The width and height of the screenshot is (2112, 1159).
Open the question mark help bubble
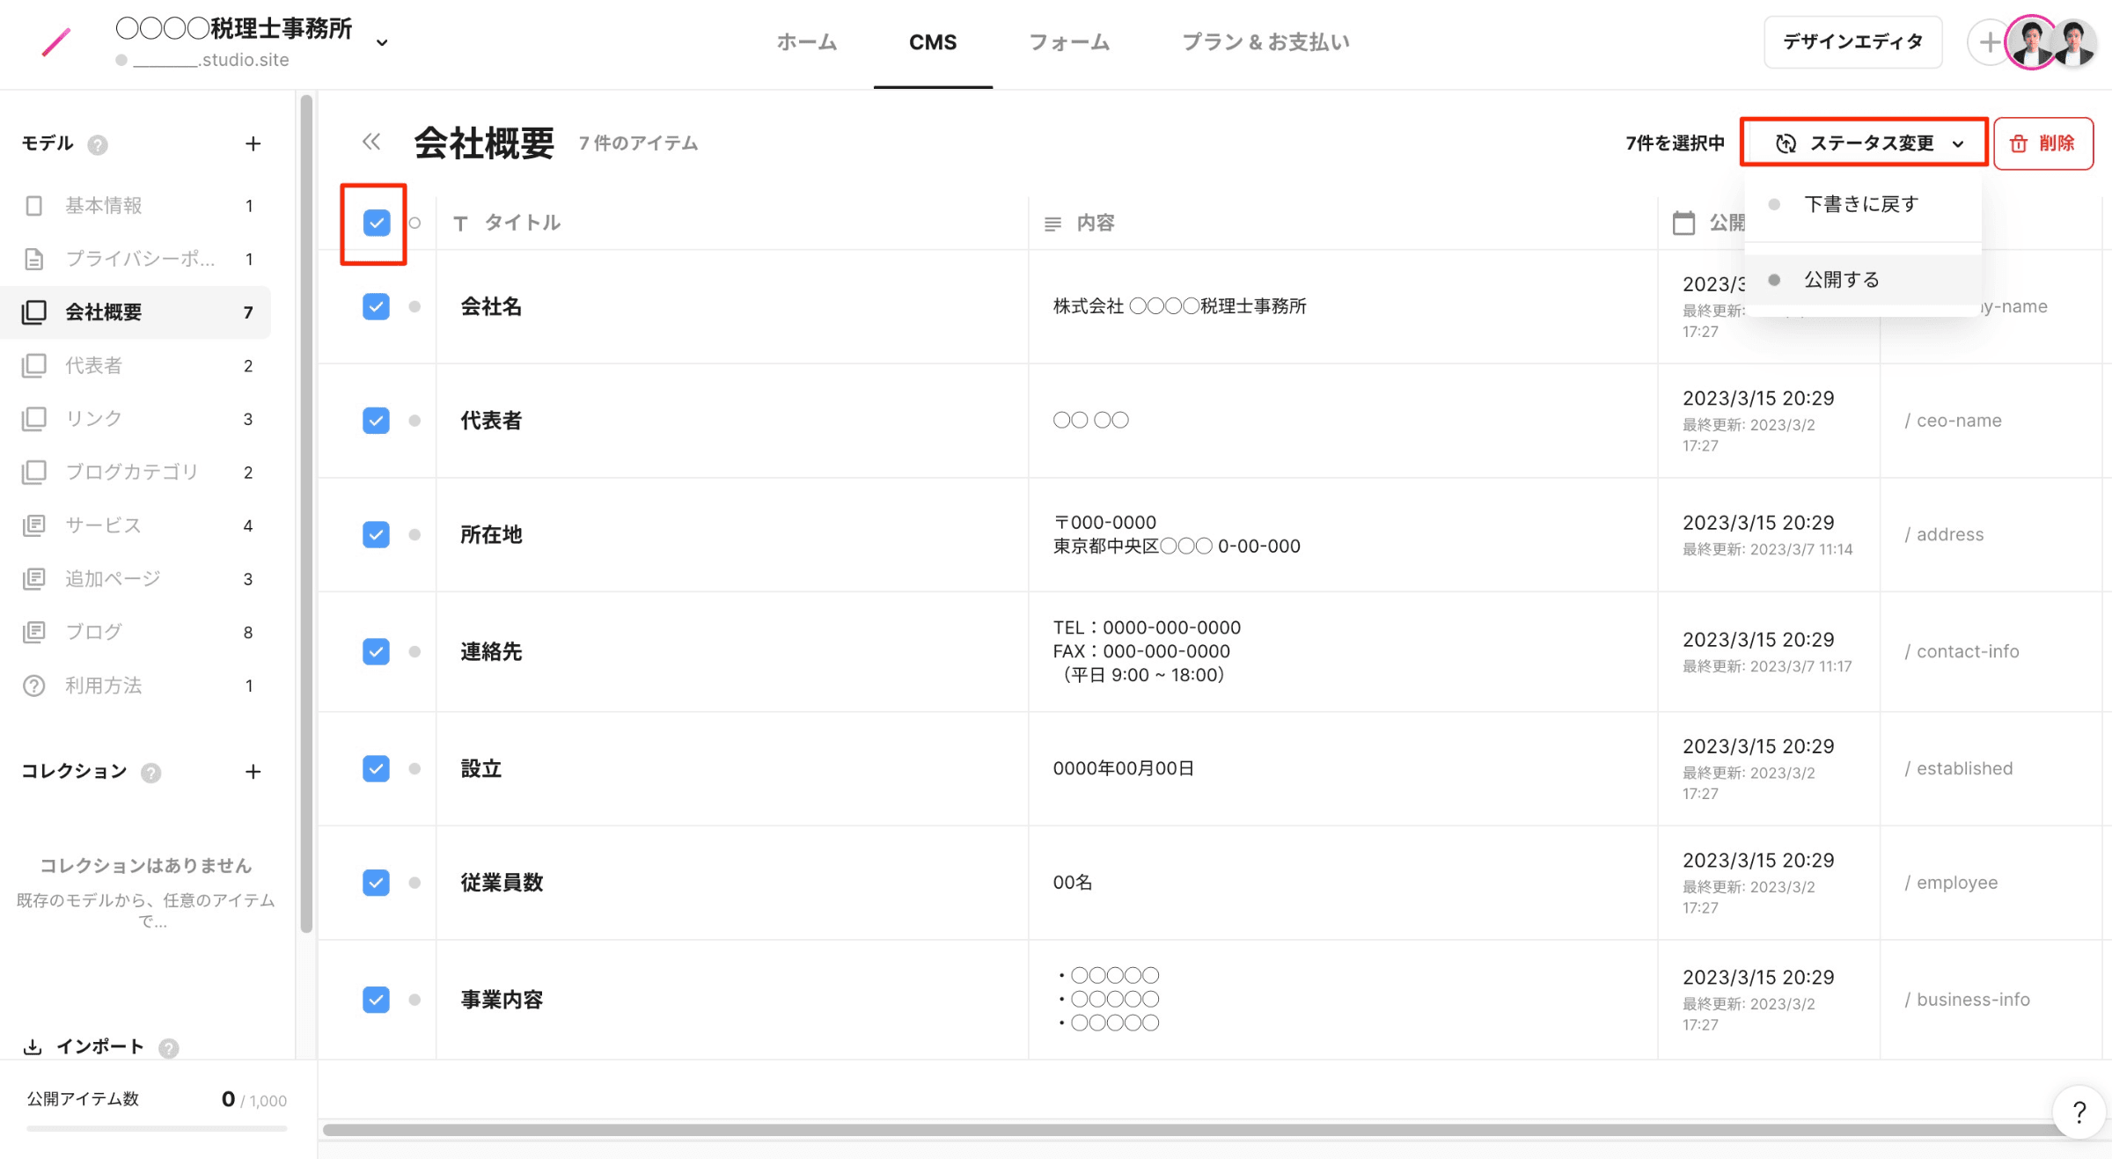tap(2079, 1112)
